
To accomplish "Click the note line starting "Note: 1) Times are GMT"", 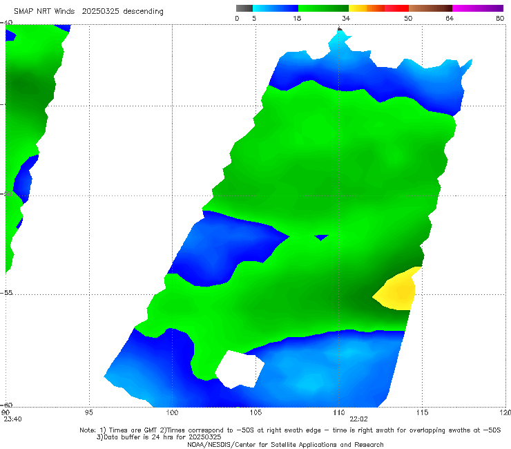I will (290, 430).
